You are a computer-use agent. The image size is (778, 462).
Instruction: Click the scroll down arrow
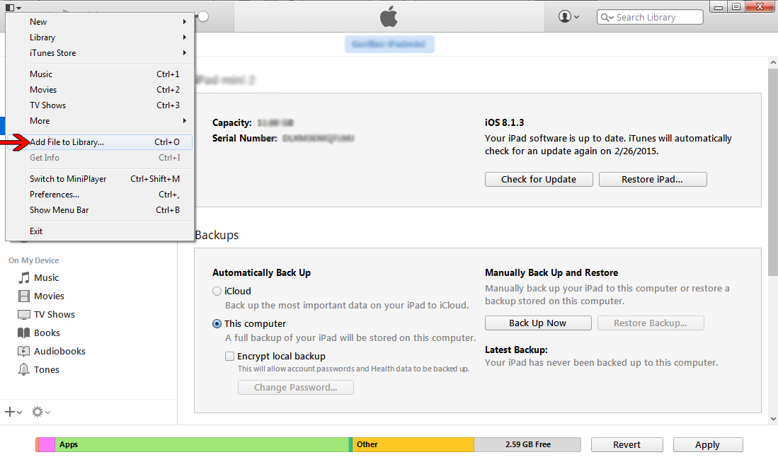point(773,419)
